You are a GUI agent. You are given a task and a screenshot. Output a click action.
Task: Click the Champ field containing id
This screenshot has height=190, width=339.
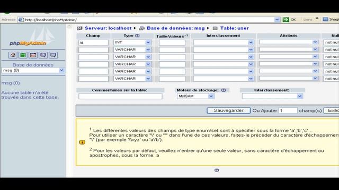93,43
